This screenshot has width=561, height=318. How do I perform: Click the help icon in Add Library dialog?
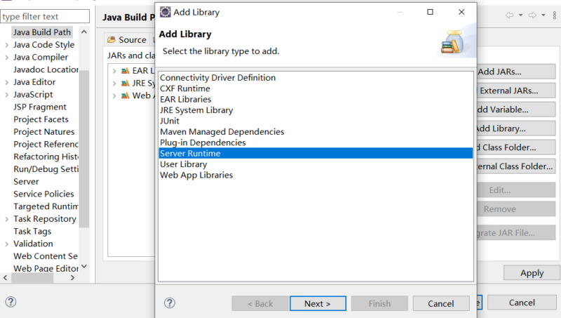point(170,303)
